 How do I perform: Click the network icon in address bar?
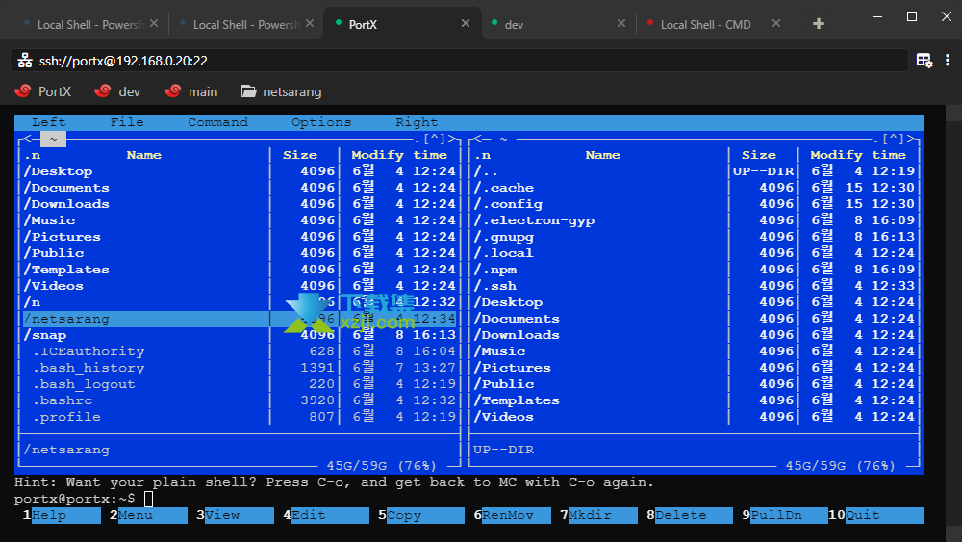(x=25, y=60)
